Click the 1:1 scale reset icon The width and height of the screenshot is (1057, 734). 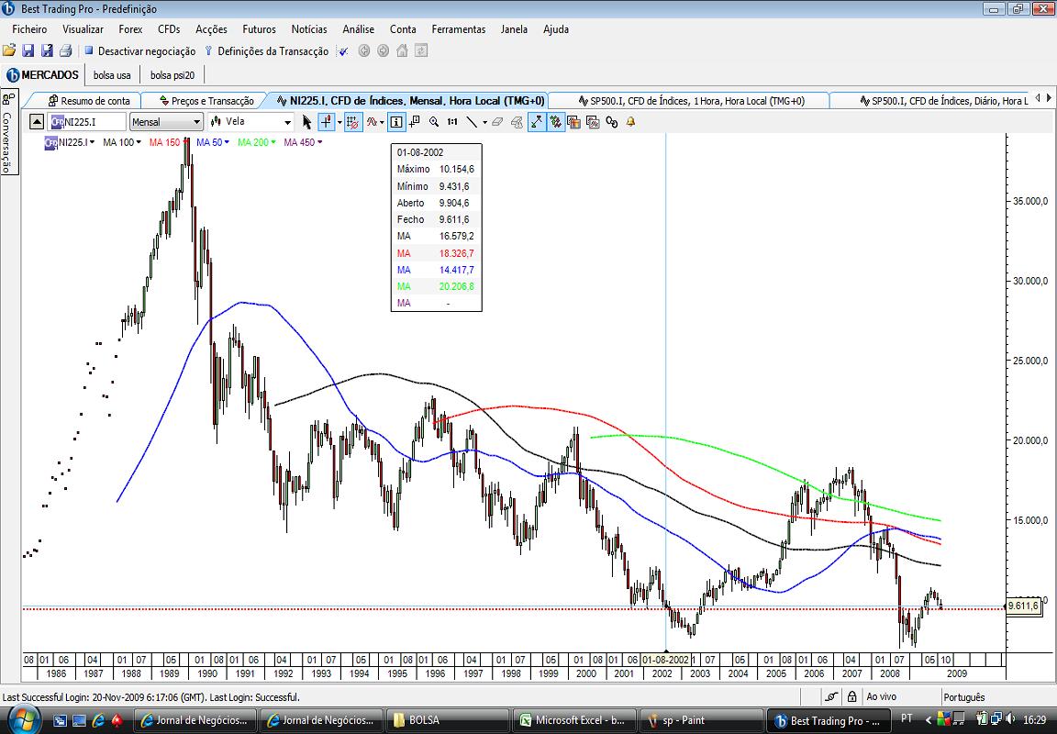452,122
